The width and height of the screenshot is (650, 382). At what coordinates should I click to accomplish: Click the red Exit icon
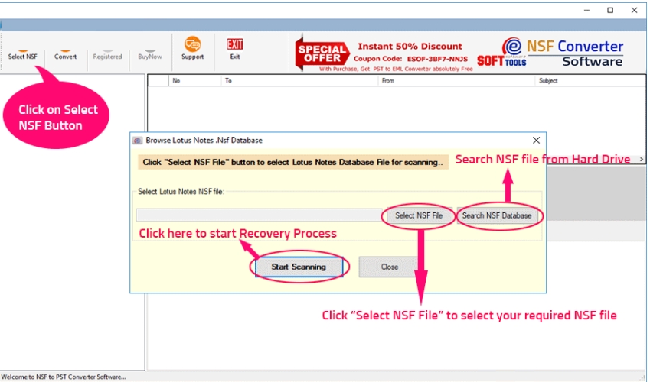point(234,44)
